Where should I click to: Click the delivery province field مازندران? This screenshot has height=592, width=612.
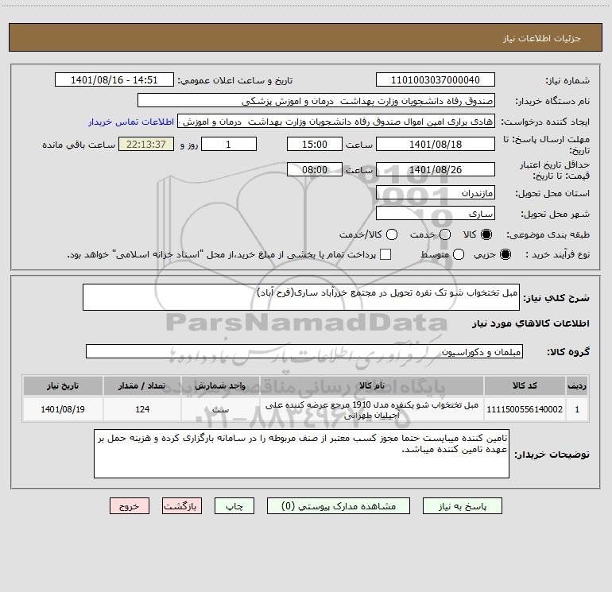point(436,192)
